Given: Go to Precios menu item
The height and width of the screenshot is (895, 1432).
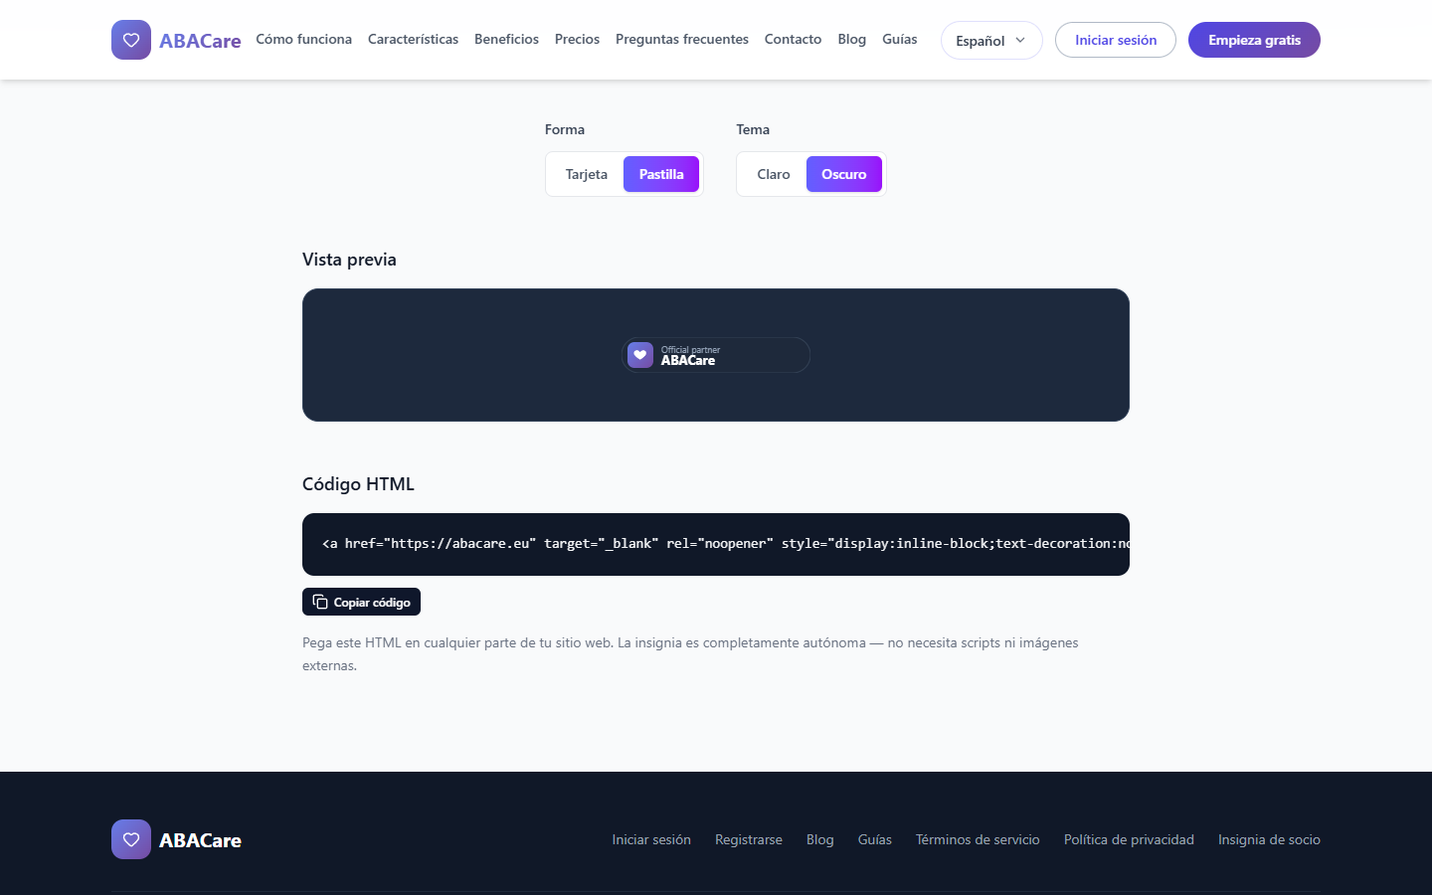Looking at the screenshot, I should click(x=577, y=40).
